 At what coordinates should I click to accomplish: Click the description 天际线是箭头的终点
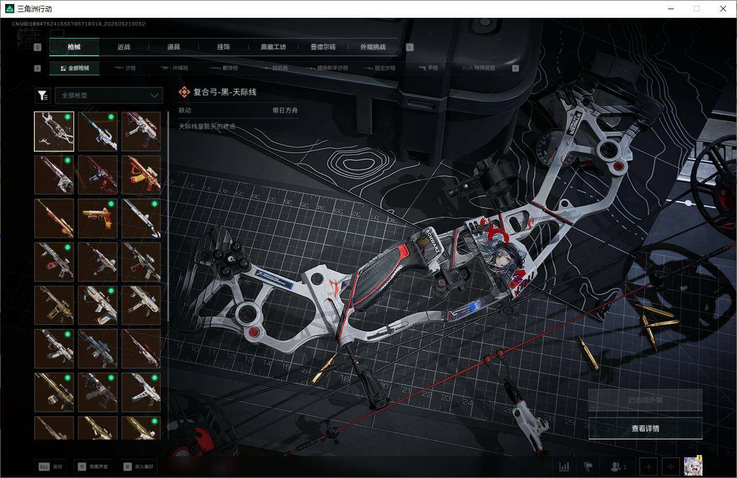click(x=207, y=126)
